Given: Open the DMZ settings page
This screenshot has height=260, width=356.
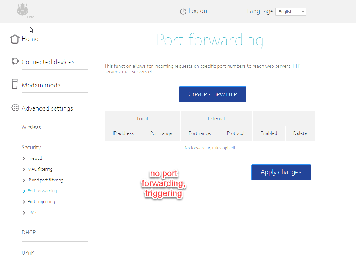Looking at the screenshot, I should click(x=32, y=212).
